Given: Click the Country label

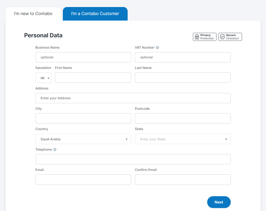Looking at the screenshot, I should tap(42, 129).
